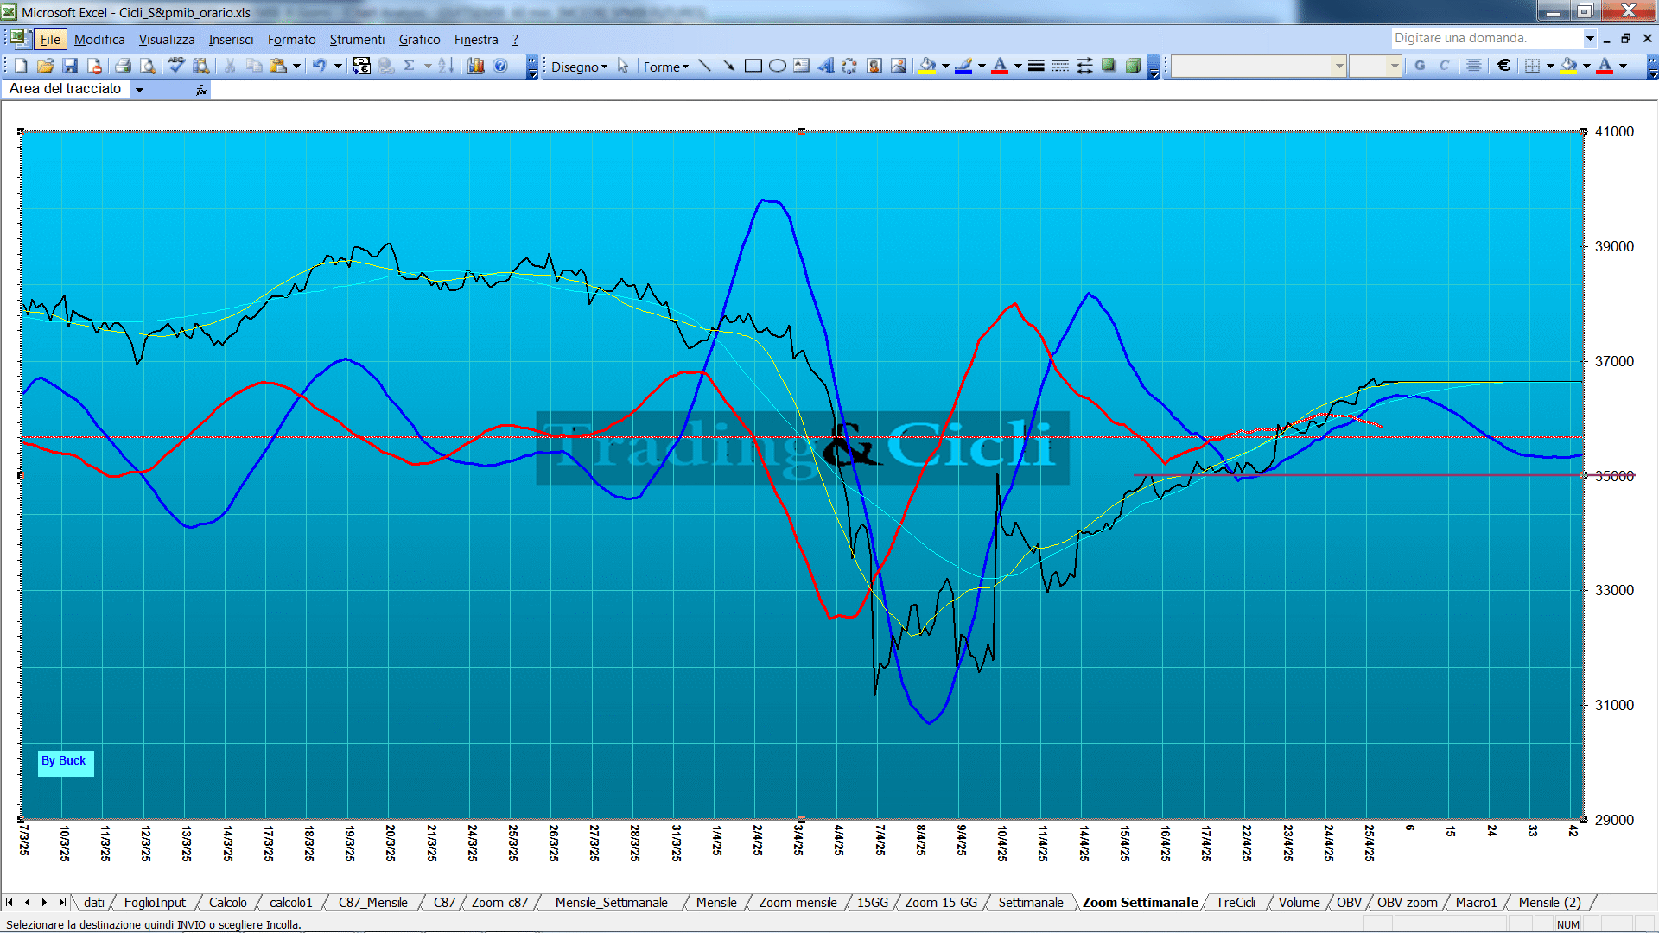Open the Forme AutoShapes menu
Image resolution: width=1659 pixels, height=933 pixels.
665,67
